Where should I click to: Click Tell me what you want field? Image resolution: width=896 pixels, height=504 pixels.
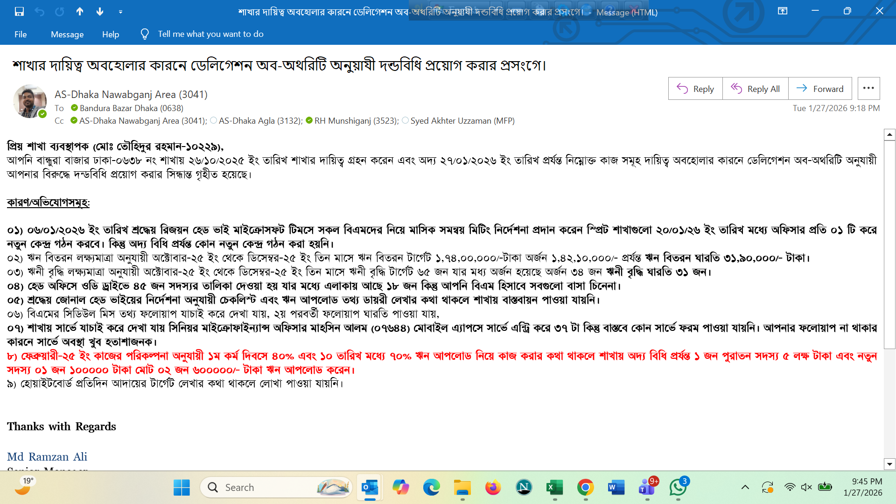pos(210,34)
